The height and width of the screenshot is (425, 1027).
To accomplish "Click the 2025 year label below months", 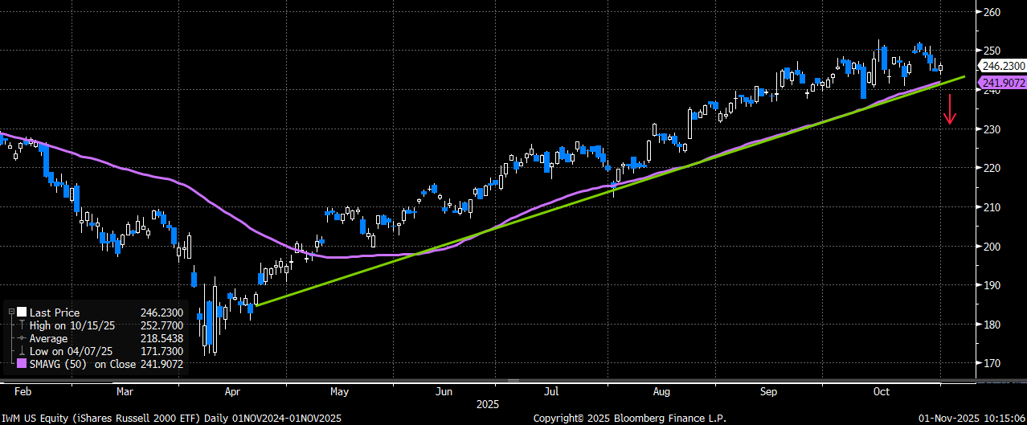I will click(x=489, y=403).
